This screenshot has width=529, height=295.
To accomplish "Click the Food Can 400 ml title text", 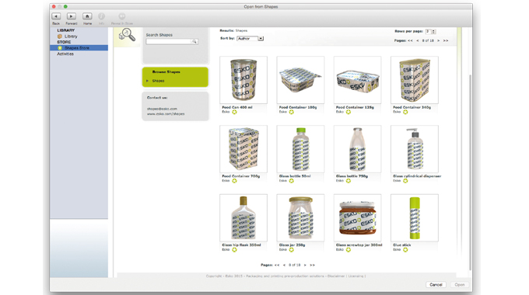I will pyautogui.click(x=237, y=107).
